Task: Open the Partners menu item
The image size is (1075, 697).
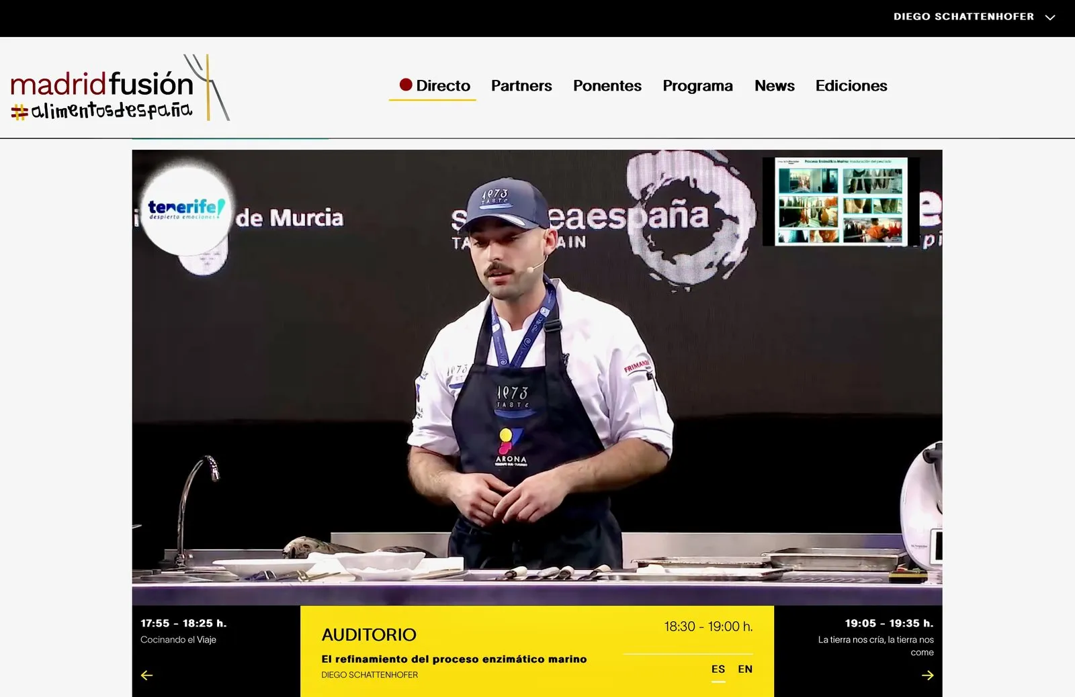Action: [x=521, y=85]
